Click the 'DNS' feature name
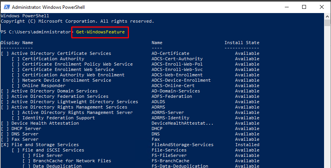Viewport: 331px width, 168px height. [155, 134]
